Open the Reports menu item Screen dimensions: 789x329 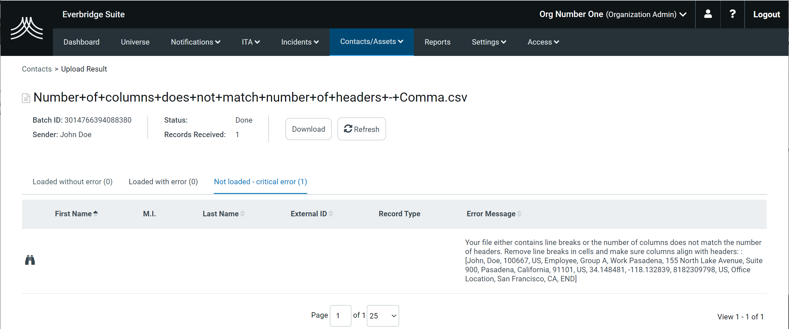tap(437, 42)
